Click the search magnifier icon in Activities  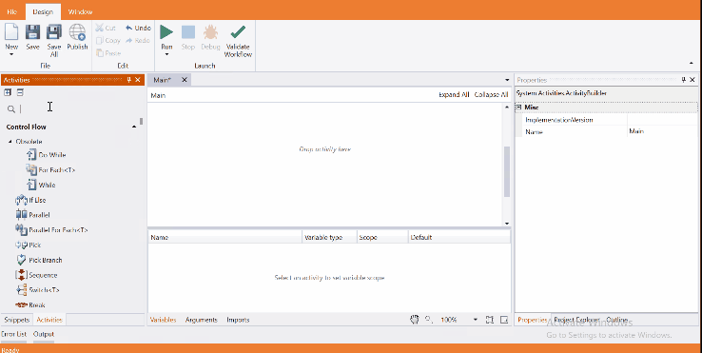pyautogui.click(x=11, y=108)
